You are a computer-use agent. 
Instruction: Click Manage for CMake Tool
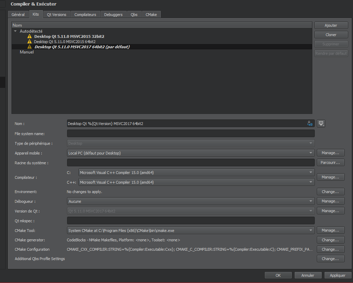point(330,230)
